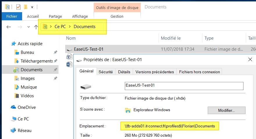Click the file name field EaseUS-Test-01
256x139 pixels.
(184, 86)
